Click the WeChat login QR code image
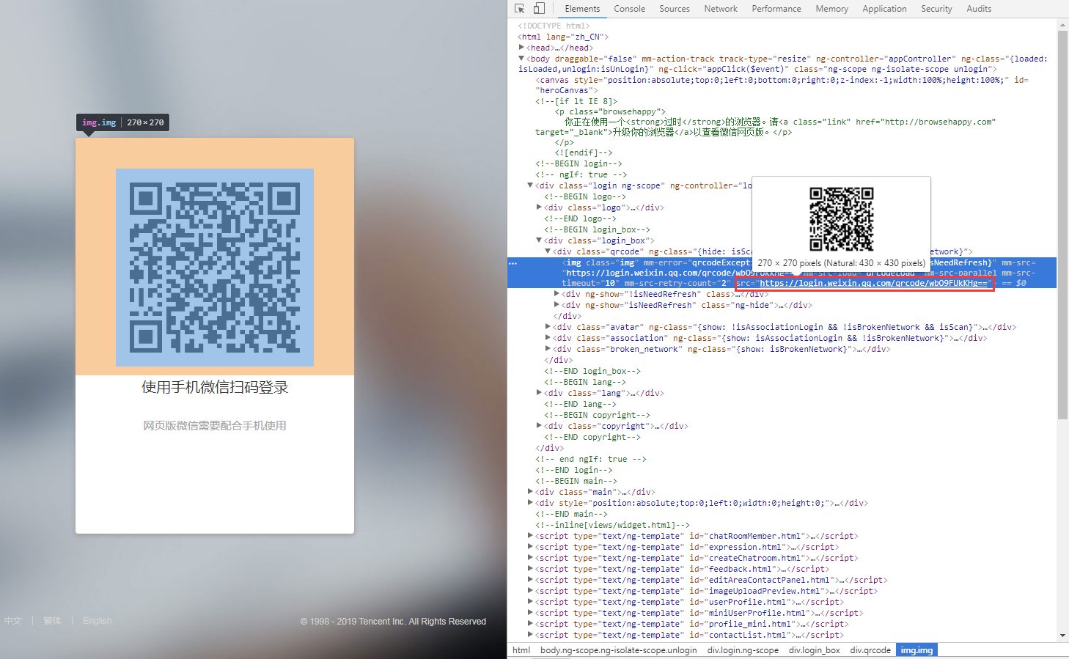This screenshot has width=1069, height=659. [215, 268]
